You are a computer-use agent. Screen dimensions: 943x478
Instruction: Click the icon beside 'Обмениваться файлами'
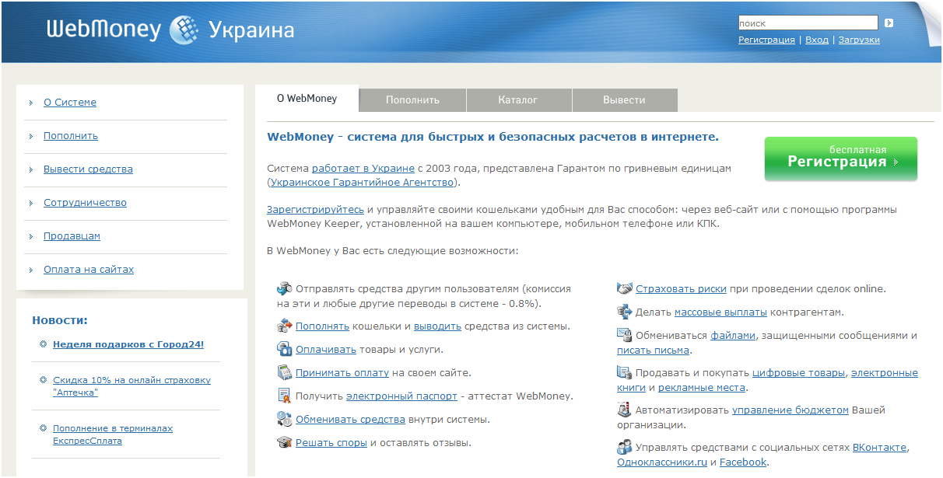point(625,335)
